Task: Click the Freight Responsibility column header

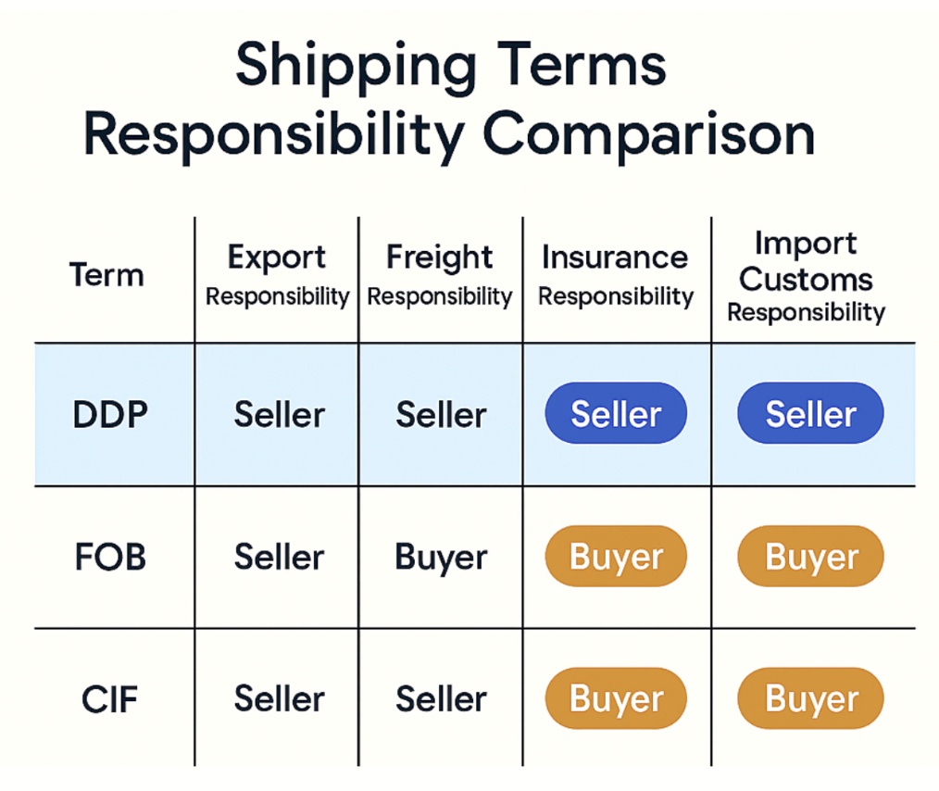Action: 440,275
